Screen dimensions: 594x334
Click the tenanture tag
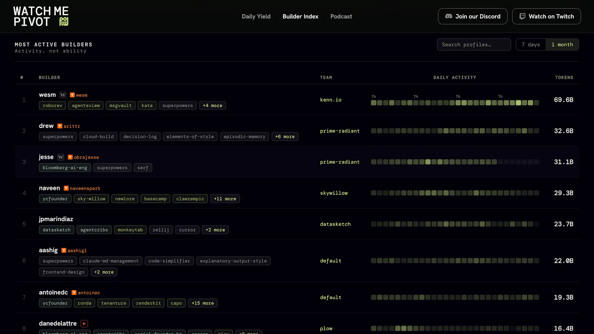click(114, 303)
